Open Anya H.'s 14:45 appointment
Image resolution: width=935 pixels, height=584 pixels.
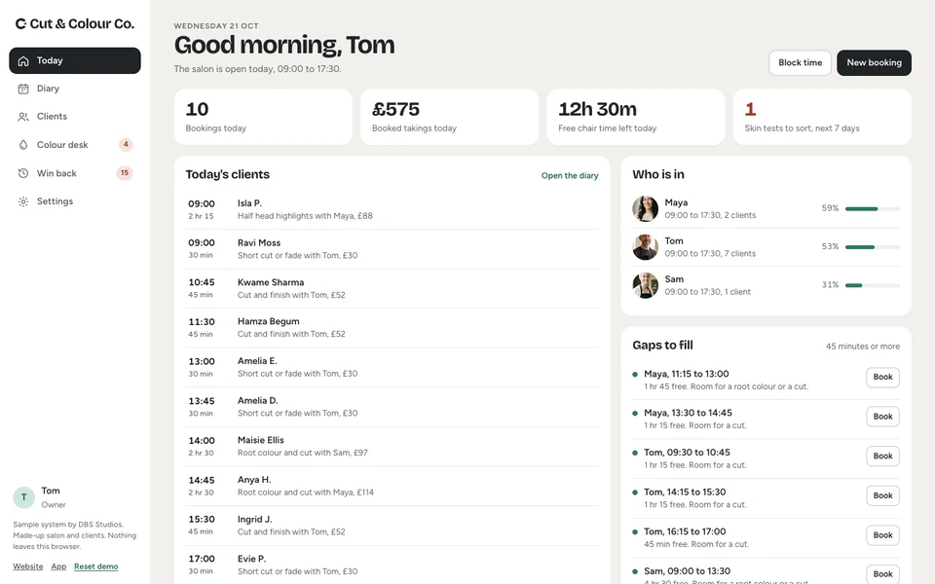click(393, 487)
